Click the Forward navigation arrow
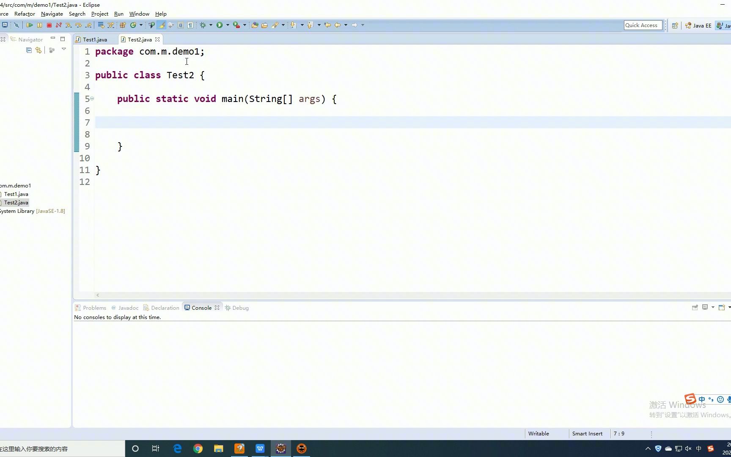This screenshot has height=457, width=731. click(355, 25)
